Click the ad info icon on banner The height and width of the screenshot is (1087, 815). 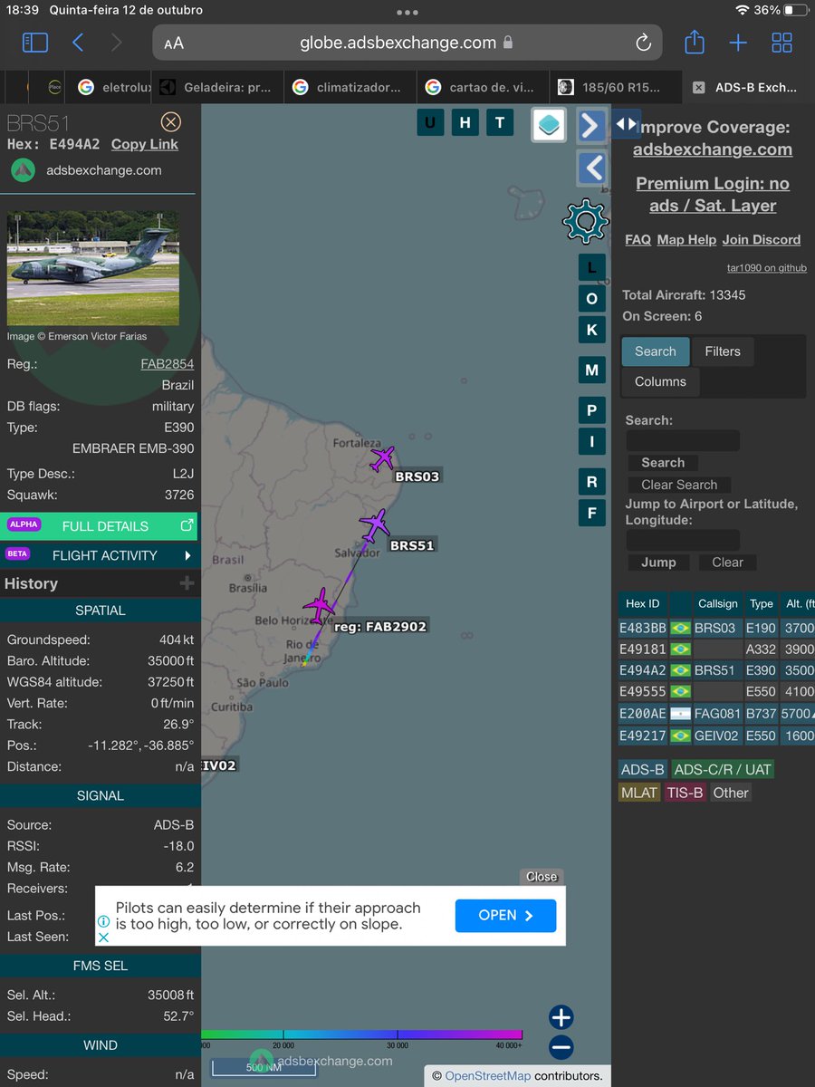point(103,921)
